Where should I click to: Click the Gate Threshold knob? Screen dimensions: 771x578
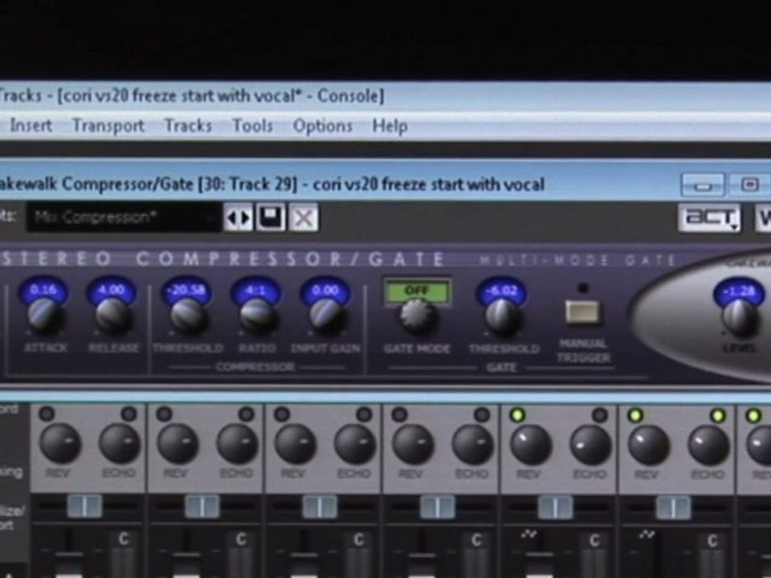(x=501, y=316)
